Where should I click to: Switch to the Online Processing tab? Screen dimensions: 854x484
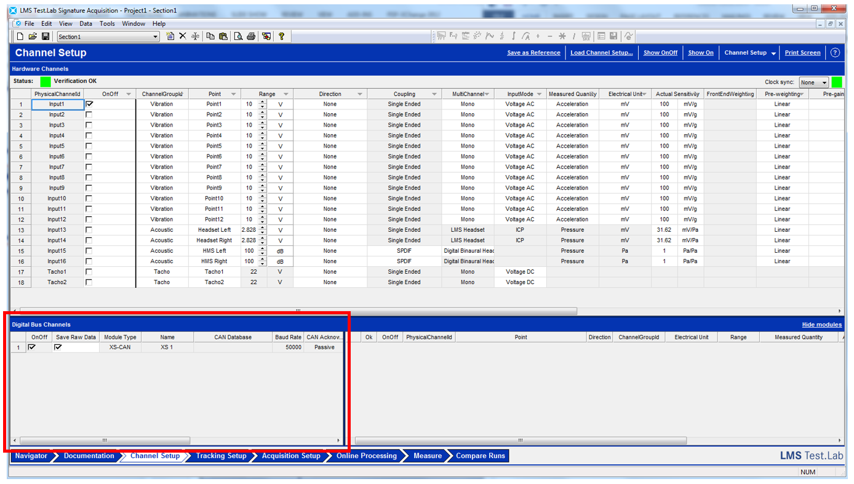click(366, 456)
